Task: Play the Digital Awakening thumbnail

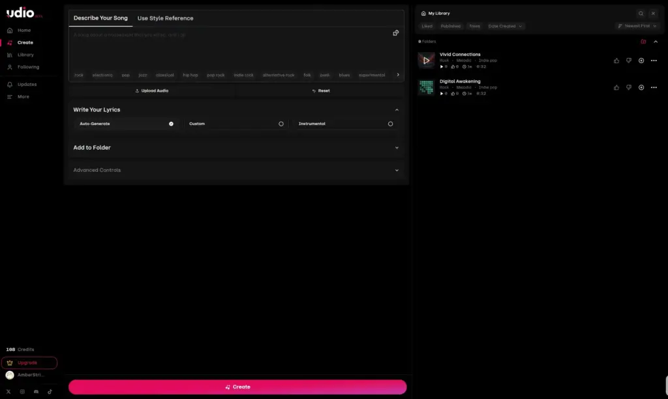Action: (x=427, y=87)
